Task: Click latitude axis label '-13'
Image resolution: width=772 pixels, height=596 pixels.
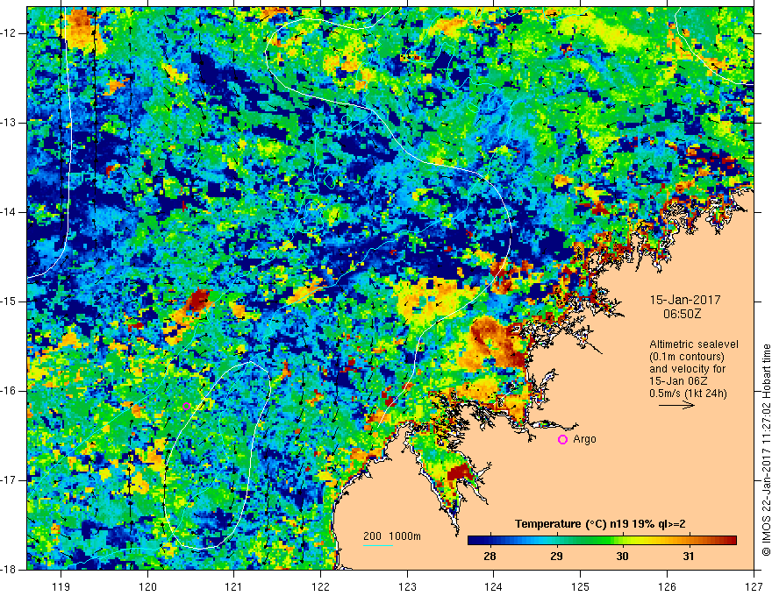Action: [x=9, y=123]
